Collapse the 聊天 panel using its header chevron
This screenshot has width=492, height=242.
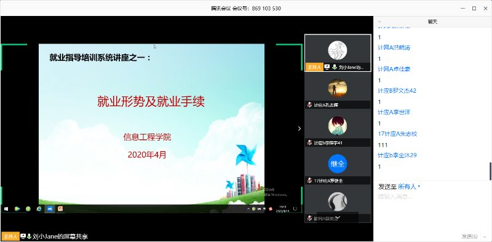pyautogui.click(x=379, y=22)
